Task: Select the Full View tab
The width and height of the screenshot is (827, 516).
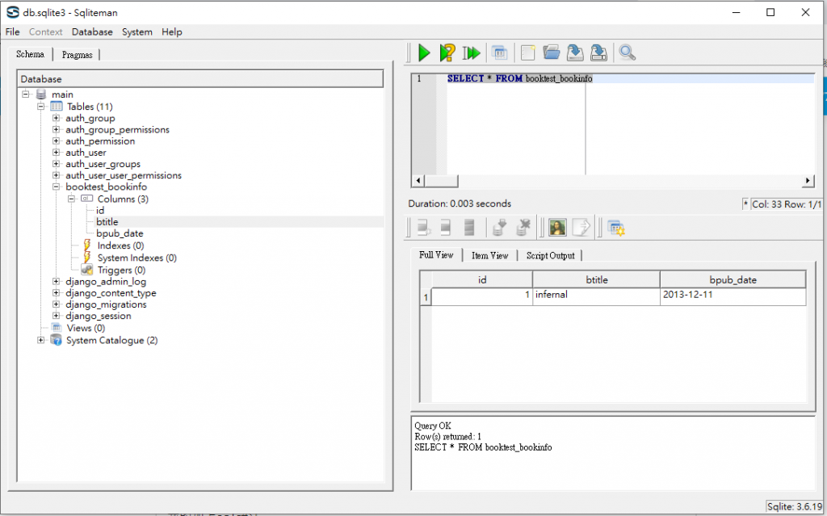Action: (x=436, y=255)
